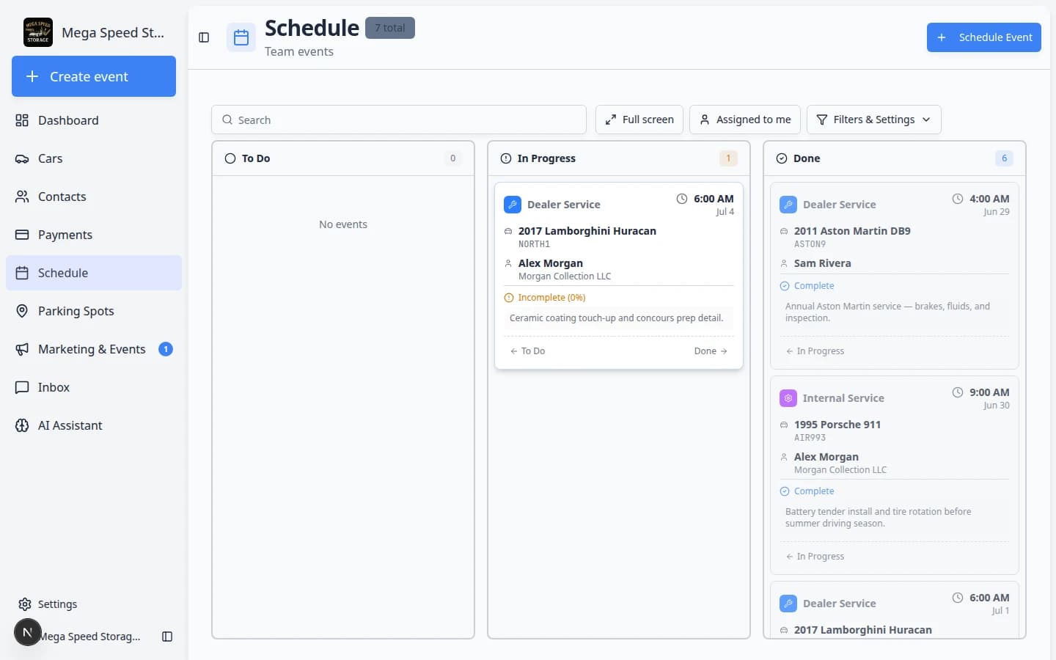
Task: Click the Done column checkmark icon
Action: coord(782,158)
